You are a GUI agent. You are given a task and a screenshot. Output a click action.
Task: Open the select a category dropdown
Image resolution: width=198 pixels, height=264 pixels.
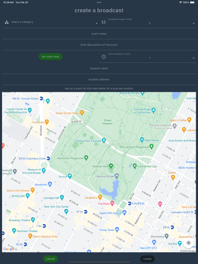(51, 22)
